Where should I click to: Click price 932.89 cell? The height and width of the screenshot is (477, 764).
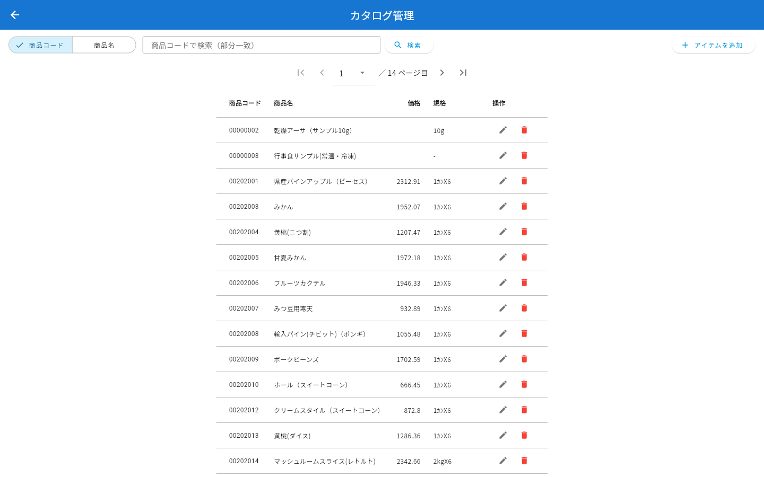coord(410,308)
